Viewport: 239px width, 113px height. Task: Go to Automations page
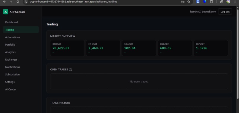[x=21, y=37]
